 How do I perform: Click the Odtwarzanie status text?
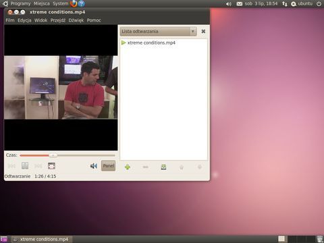point(18,176)
